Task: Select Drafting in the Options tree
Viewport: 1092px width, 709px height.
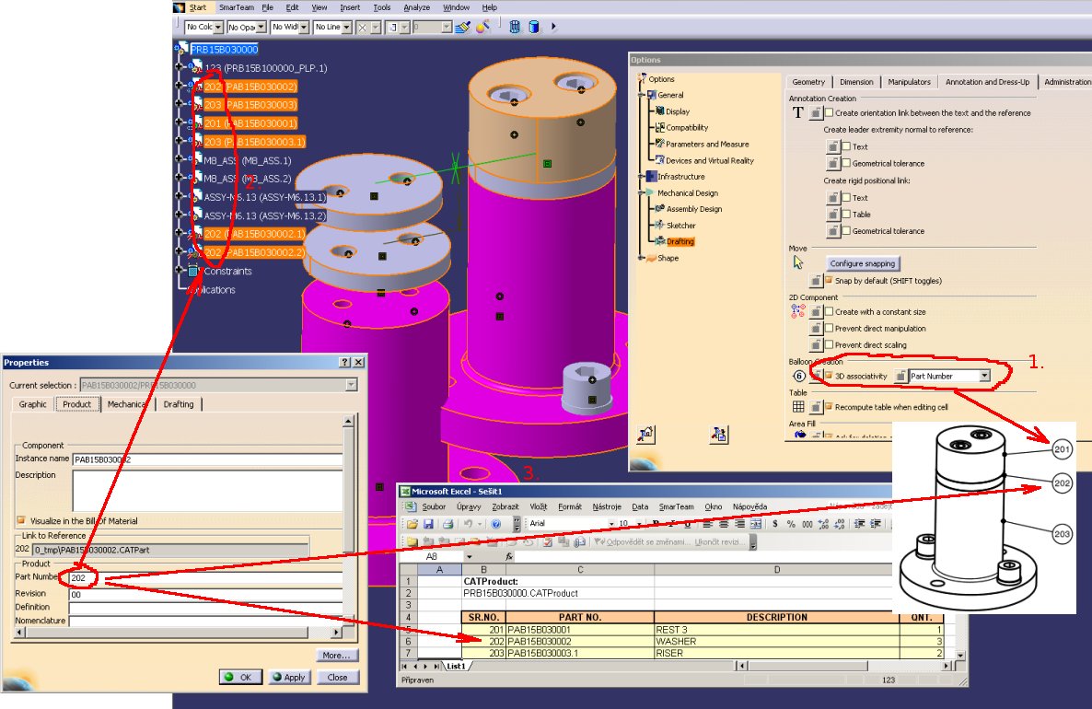Action: coord(680,241)
